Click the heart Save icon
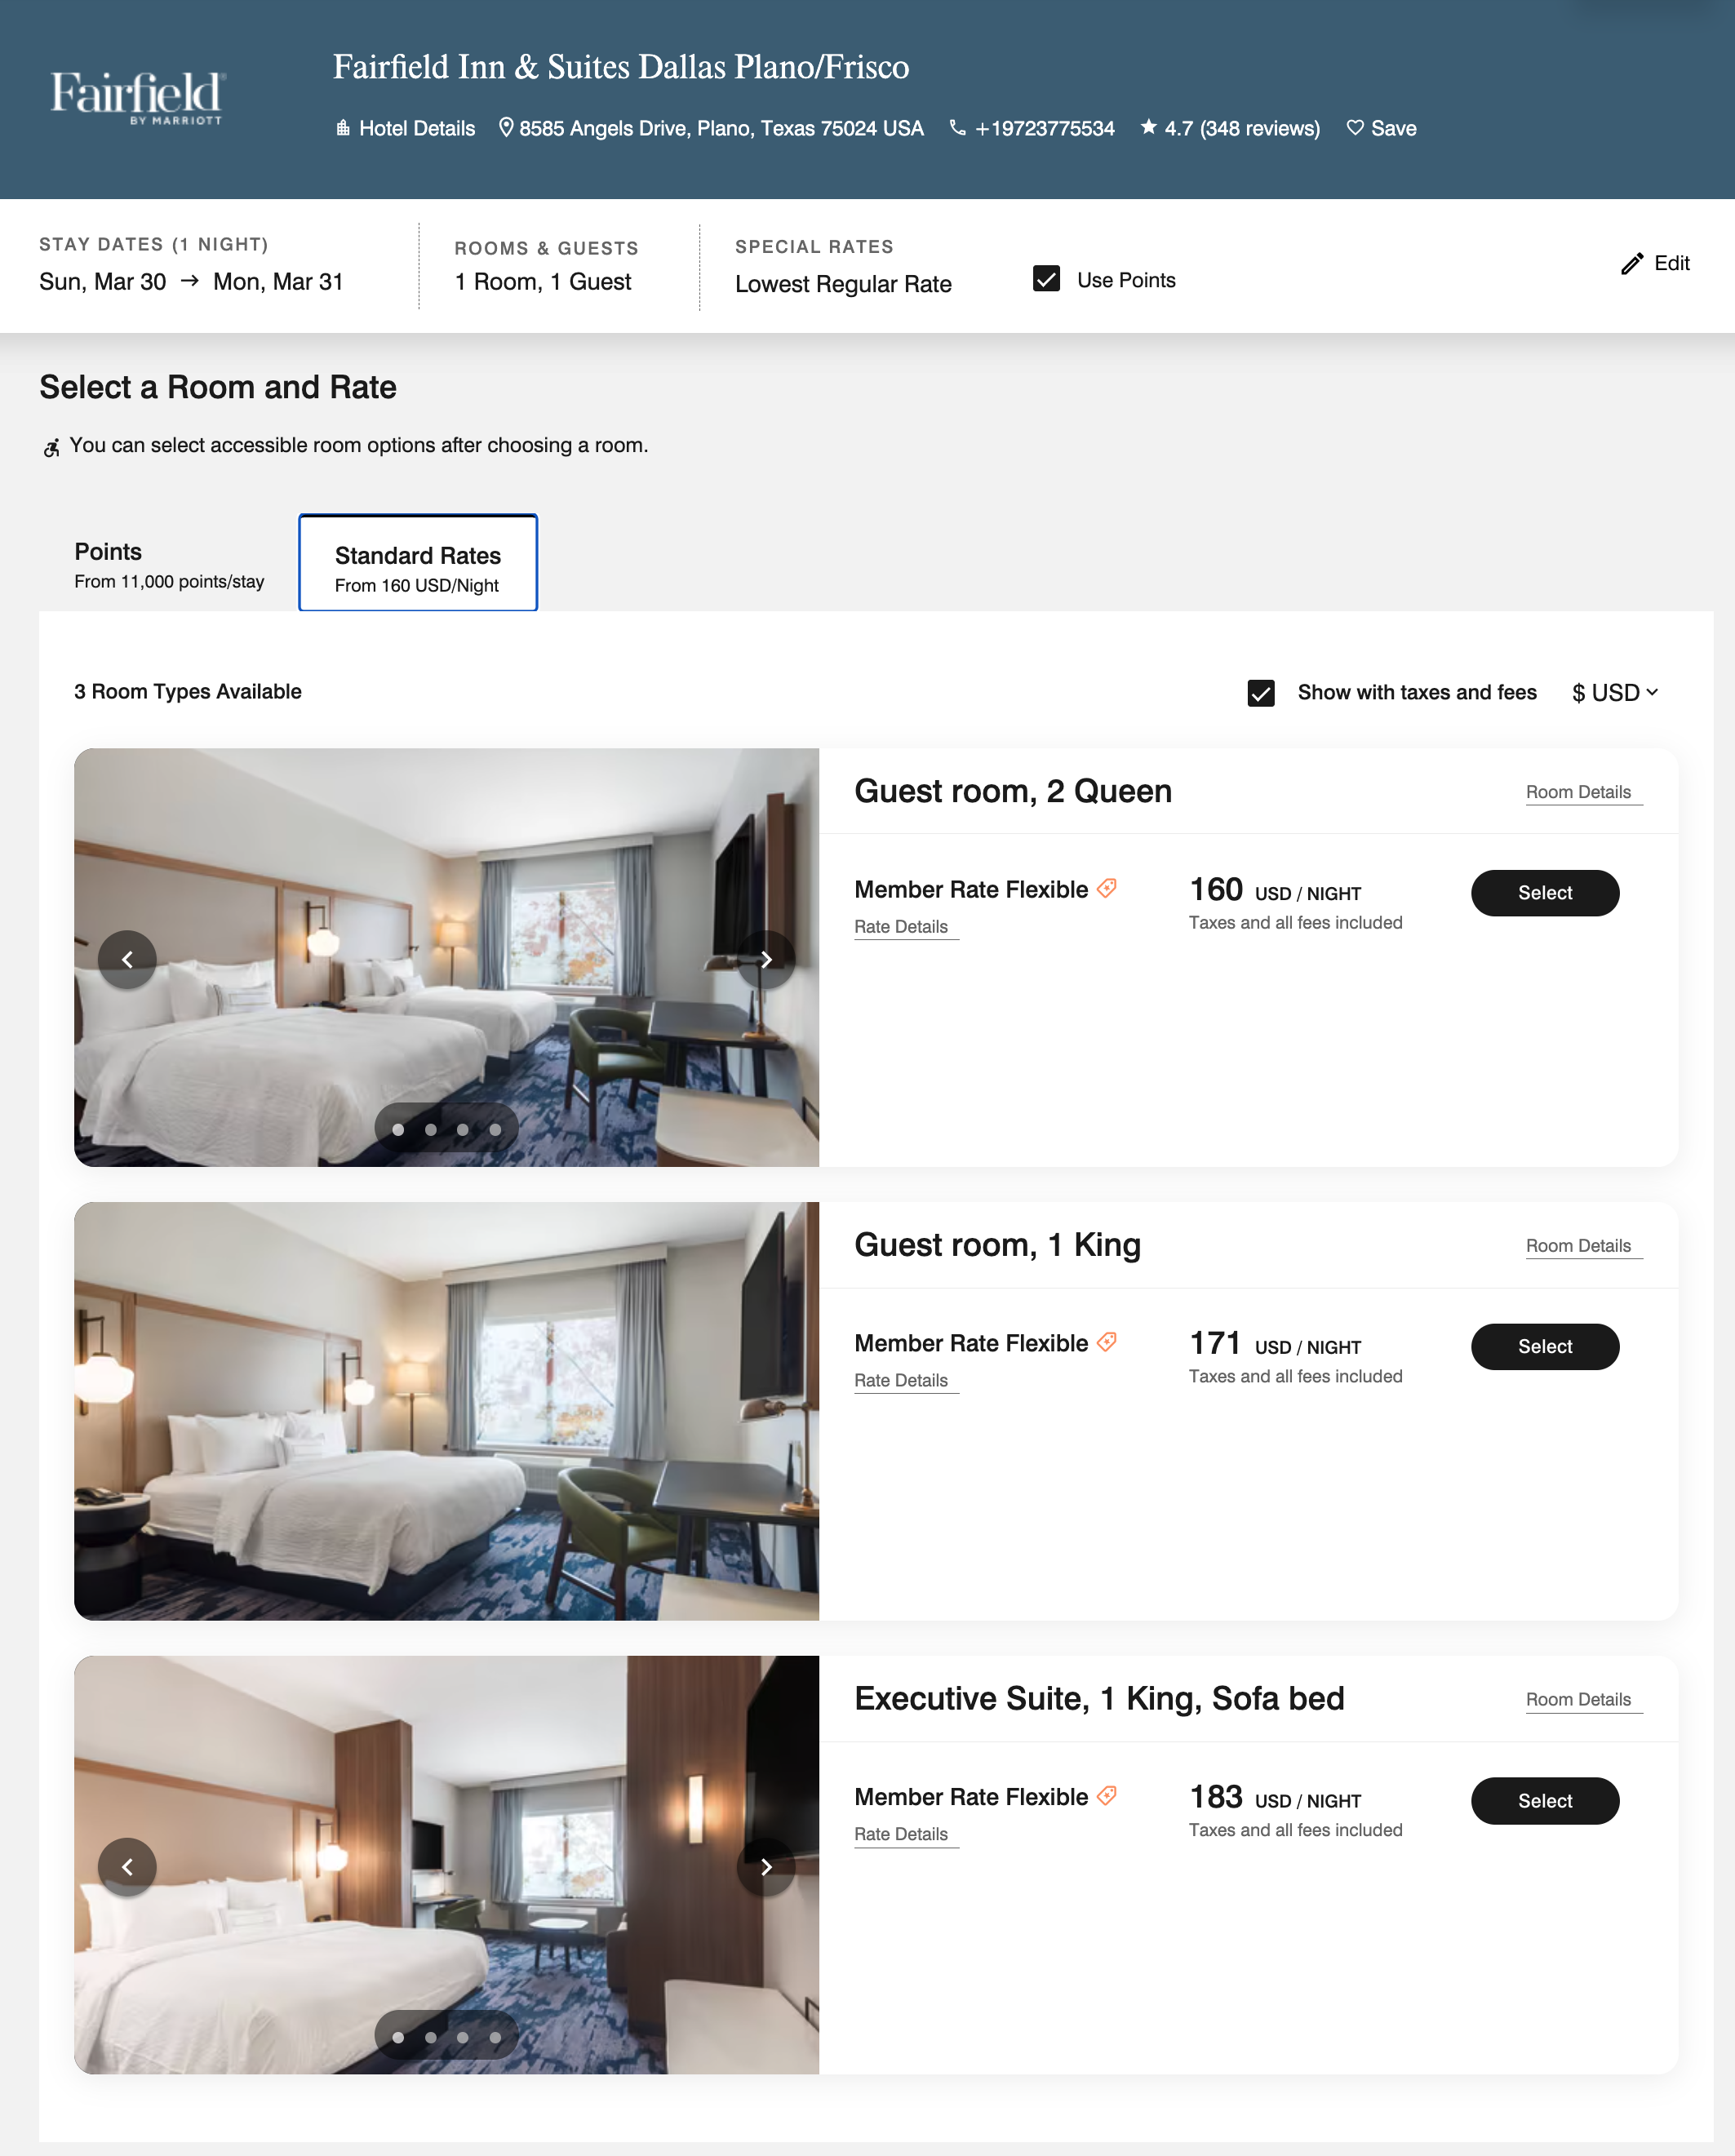This screenshot has height=2156, width=1735. 1355,127
